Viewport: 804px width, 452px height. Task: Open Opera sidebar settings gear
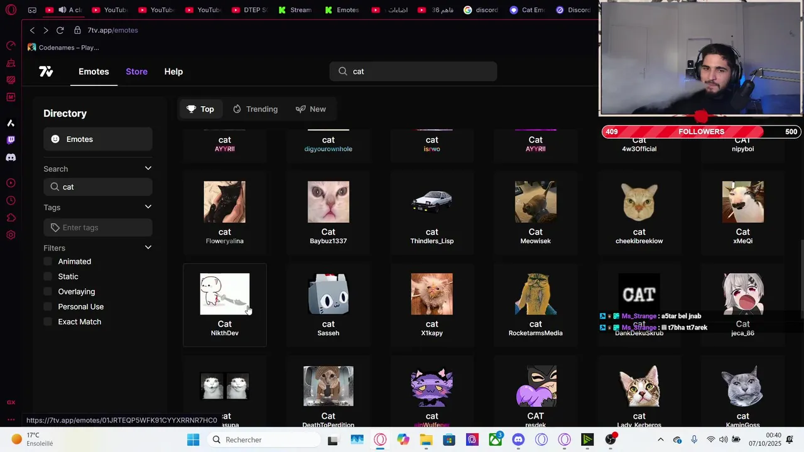[x=11, y=235]
